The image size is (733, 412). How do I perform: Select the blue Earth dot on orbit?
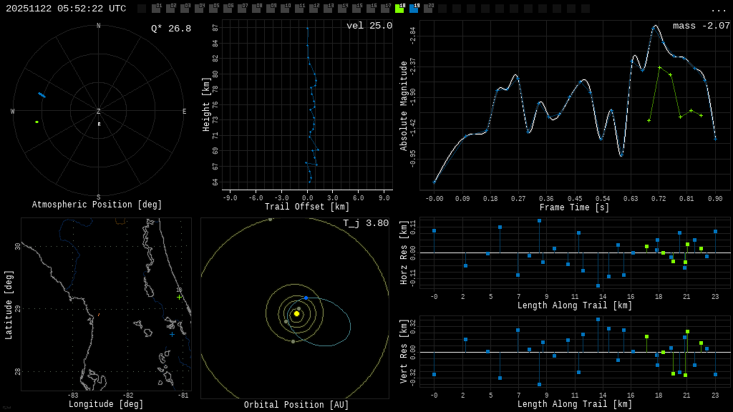coord(306,298)
